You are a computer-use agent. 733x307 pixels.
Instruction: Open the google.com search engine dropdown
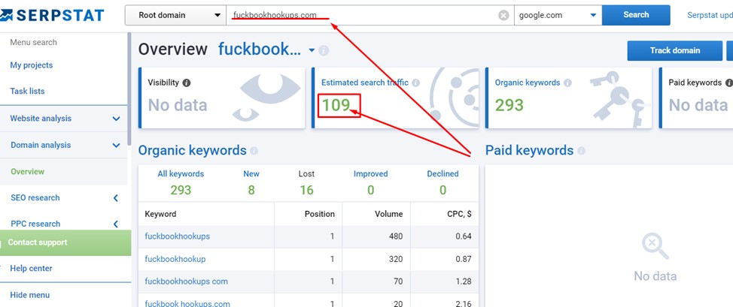click(558, 16)
